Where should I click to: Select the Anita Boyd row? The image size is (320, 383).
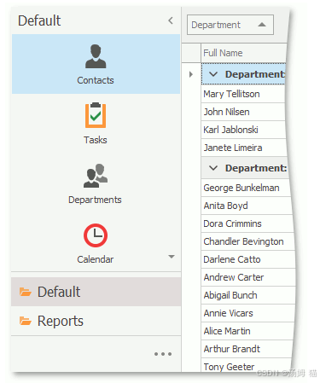pyautogui.click(x=247, y=206)
